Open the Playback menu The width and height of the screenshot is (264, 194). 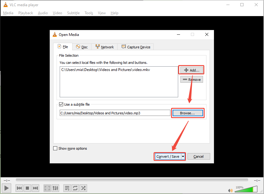click(25, 13)
